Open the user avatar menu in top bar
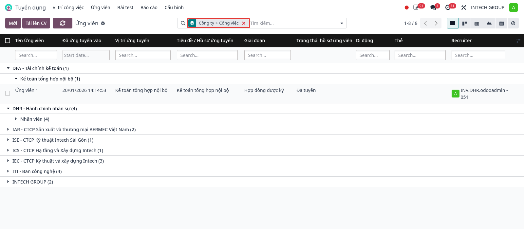The width and height of the screenshot is (524, 229). click(514, 8)
